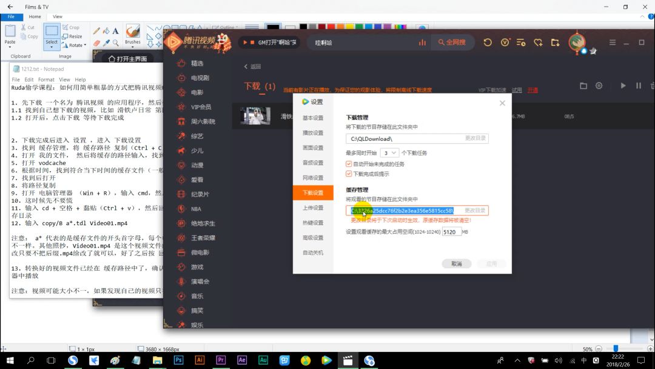Click 更改目录 for the cache folder

[x=475, y=210]
